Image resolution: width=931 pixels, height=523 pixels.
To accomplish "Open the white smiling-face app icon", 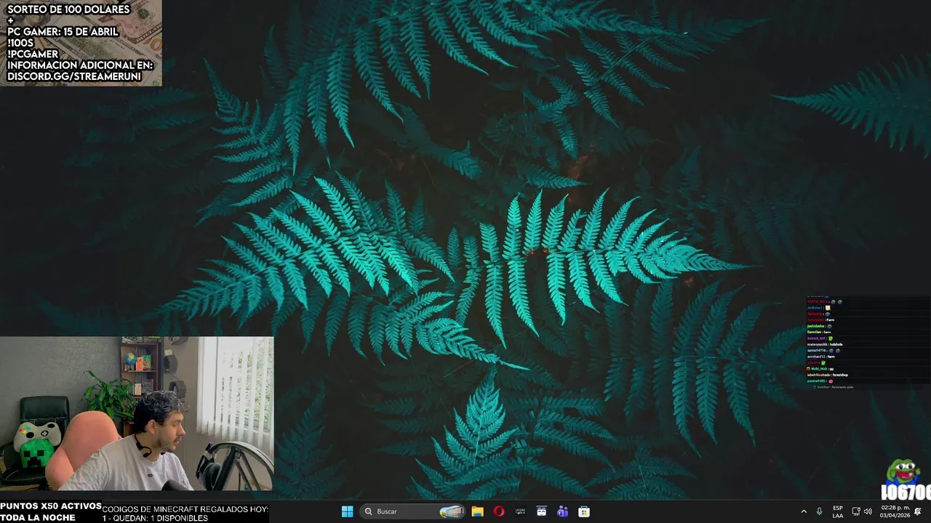I will point(541,511).
